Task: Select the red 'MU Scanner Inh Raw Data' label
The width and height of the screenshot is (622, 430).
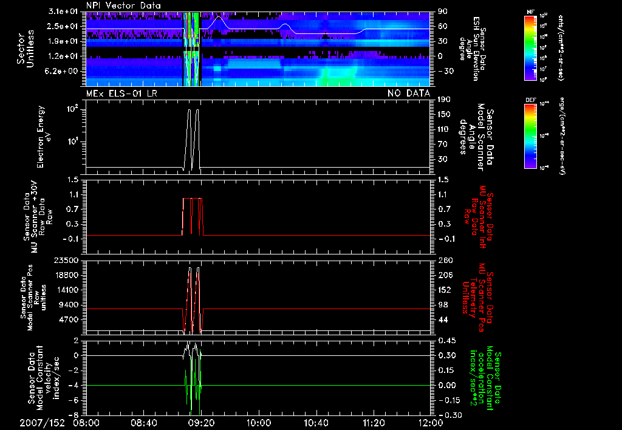Action: coord(478,217)
